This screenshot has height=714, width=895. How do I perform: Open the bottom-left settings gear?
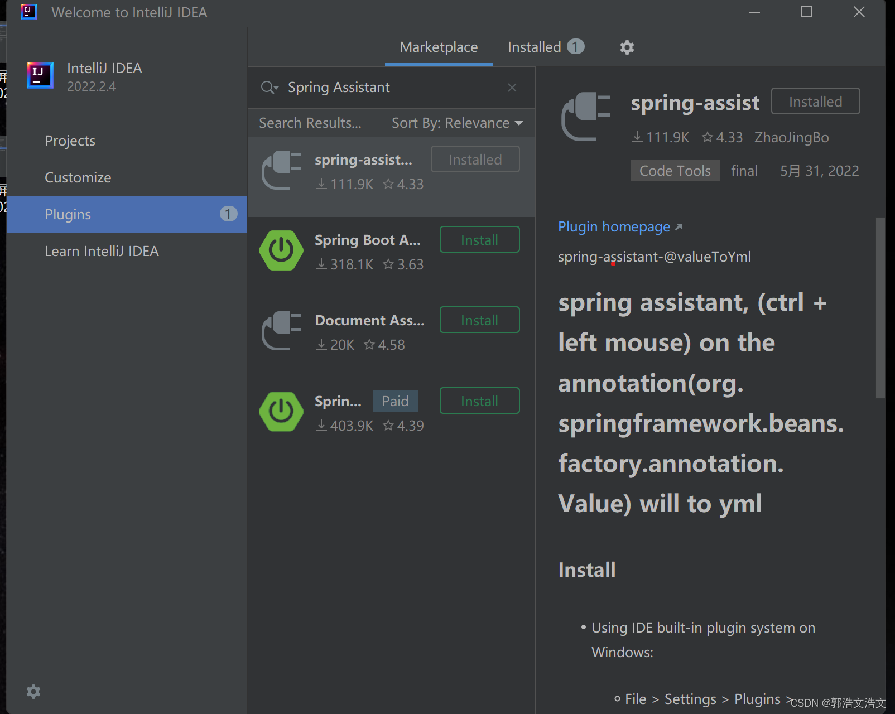pos(33,692)
